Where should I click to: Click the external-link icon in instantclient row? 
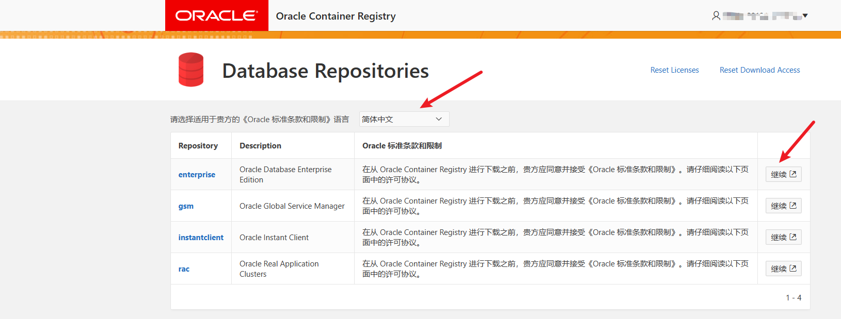point(793,237)
